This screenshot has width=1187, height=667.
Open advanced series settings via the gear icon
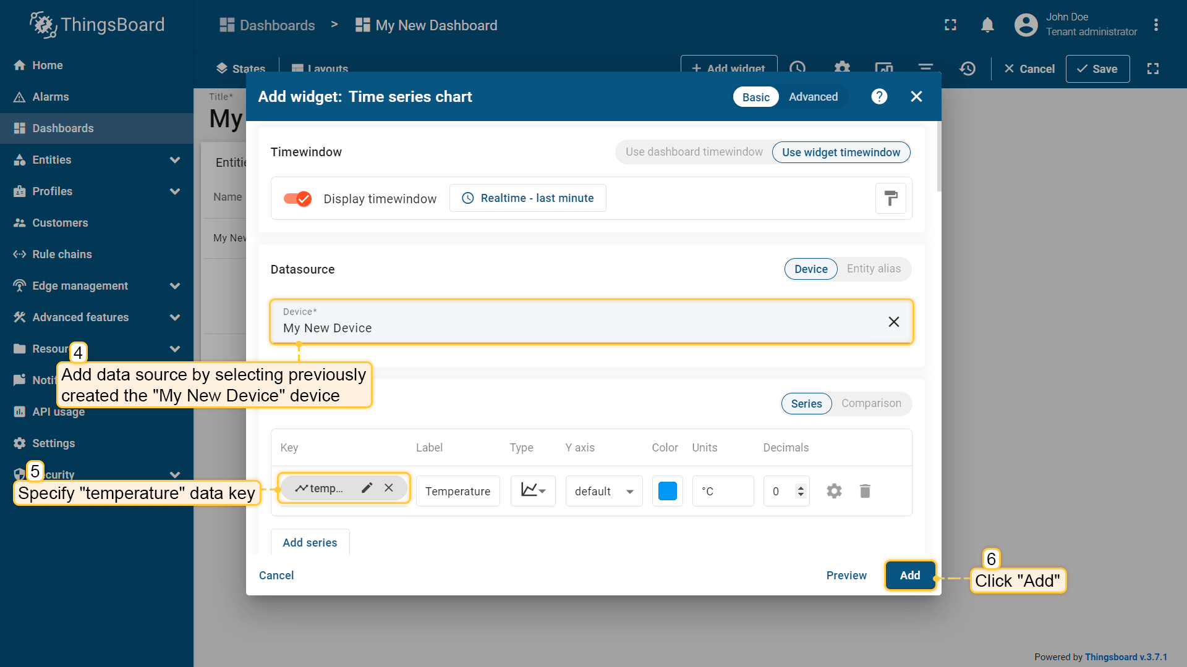click(x=834, y=491)
